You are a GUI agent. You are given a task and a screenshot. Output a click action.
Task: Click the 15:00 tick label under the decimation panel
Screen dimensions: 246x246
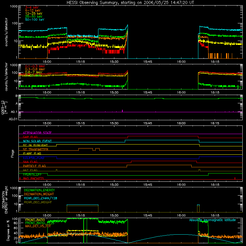pos(47,216)
